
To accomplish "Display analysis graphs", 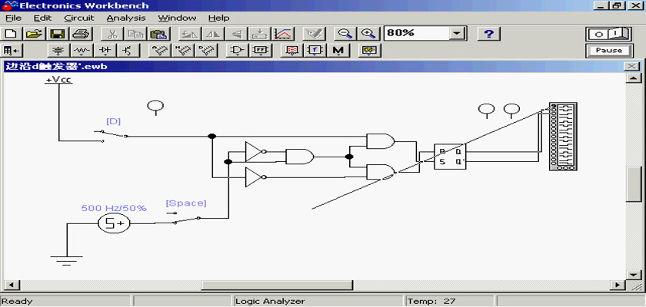I will [x=283, y=34].
